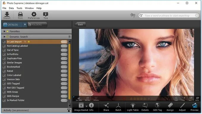Clear the search with the X icon

(x=197, y=15)
